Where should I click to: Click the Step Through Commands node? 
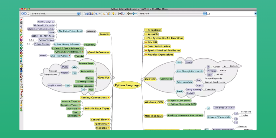pyautogui.click(x=190, y=71)
